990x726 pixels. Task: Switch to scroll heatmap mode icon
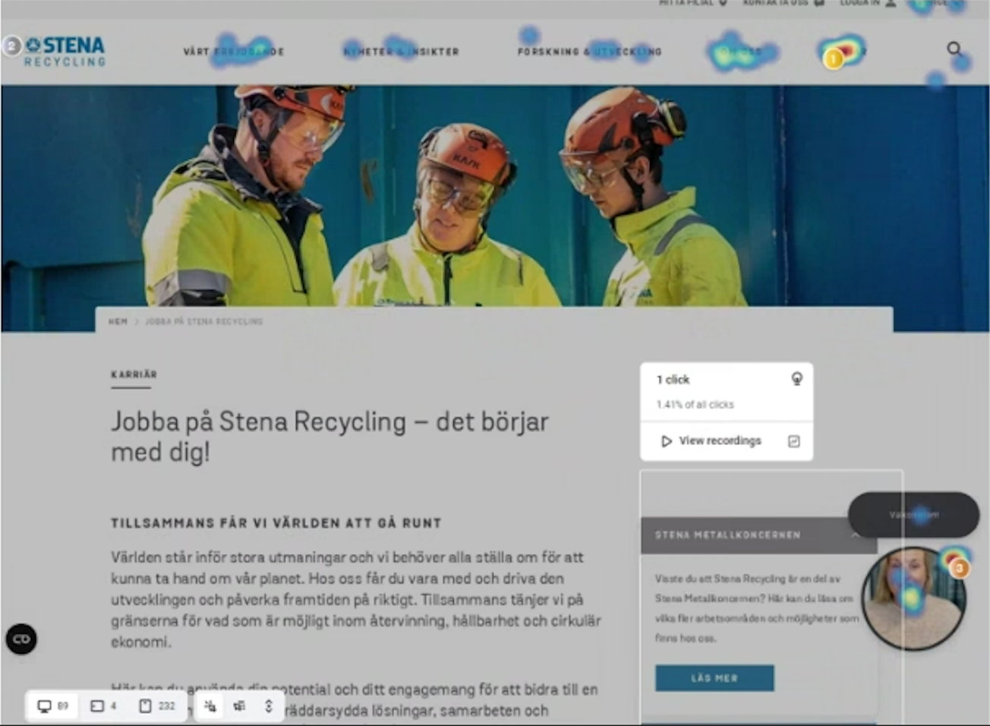(268, 706)
